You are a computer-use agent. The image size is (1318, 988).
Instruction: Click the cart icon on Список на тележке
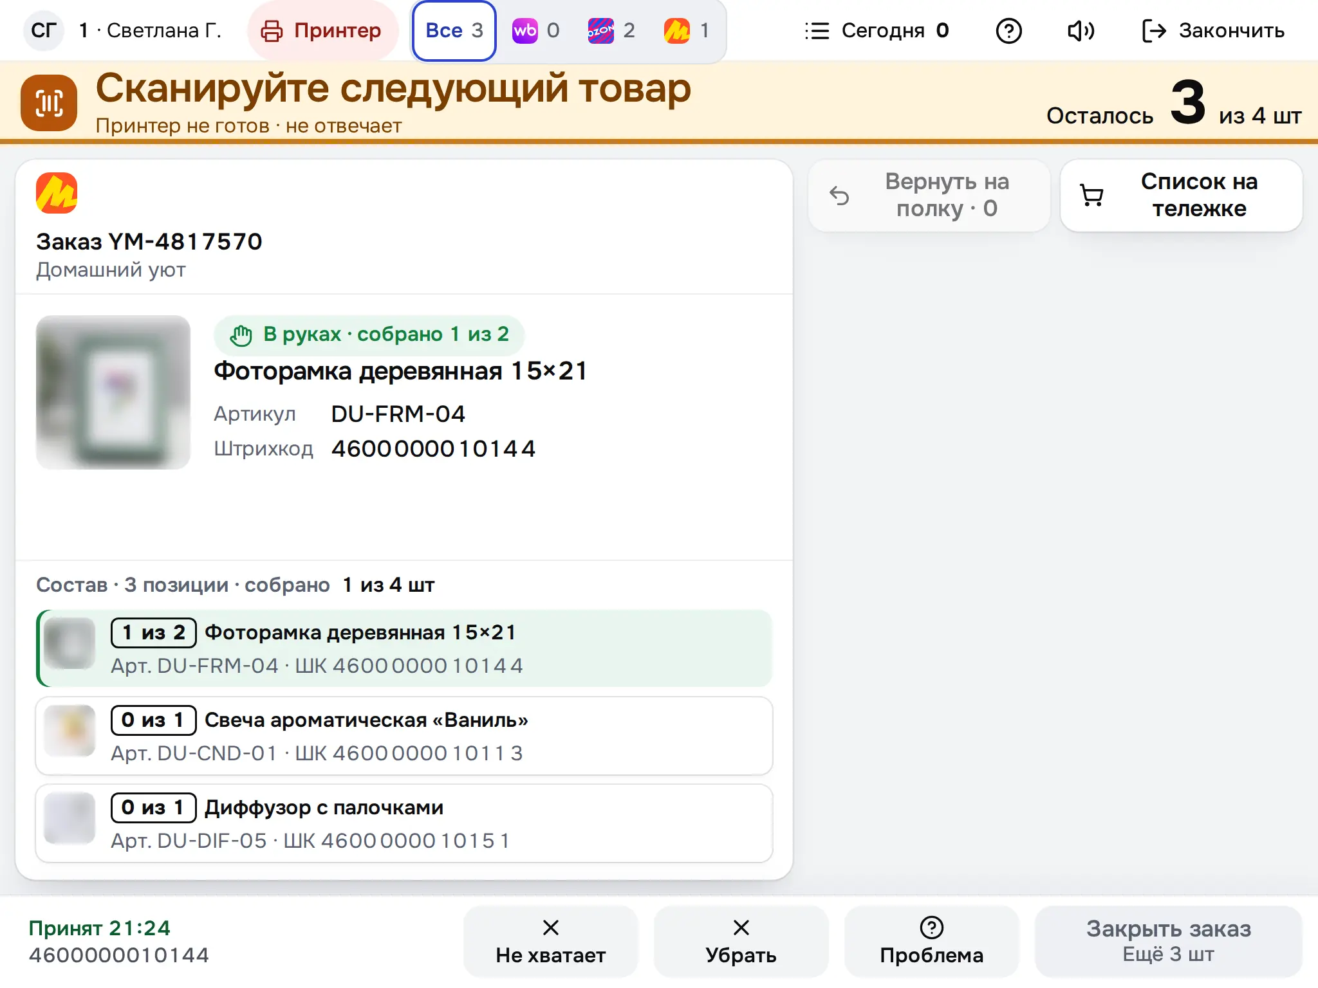1091,195
